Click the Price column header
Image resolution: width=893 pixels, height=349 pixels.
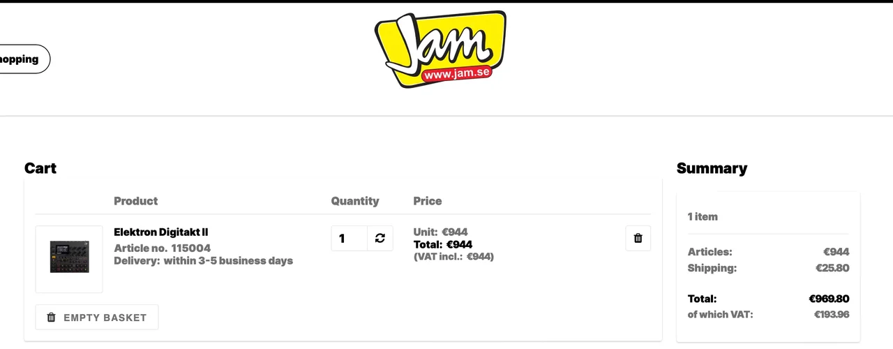pos(427,201)
